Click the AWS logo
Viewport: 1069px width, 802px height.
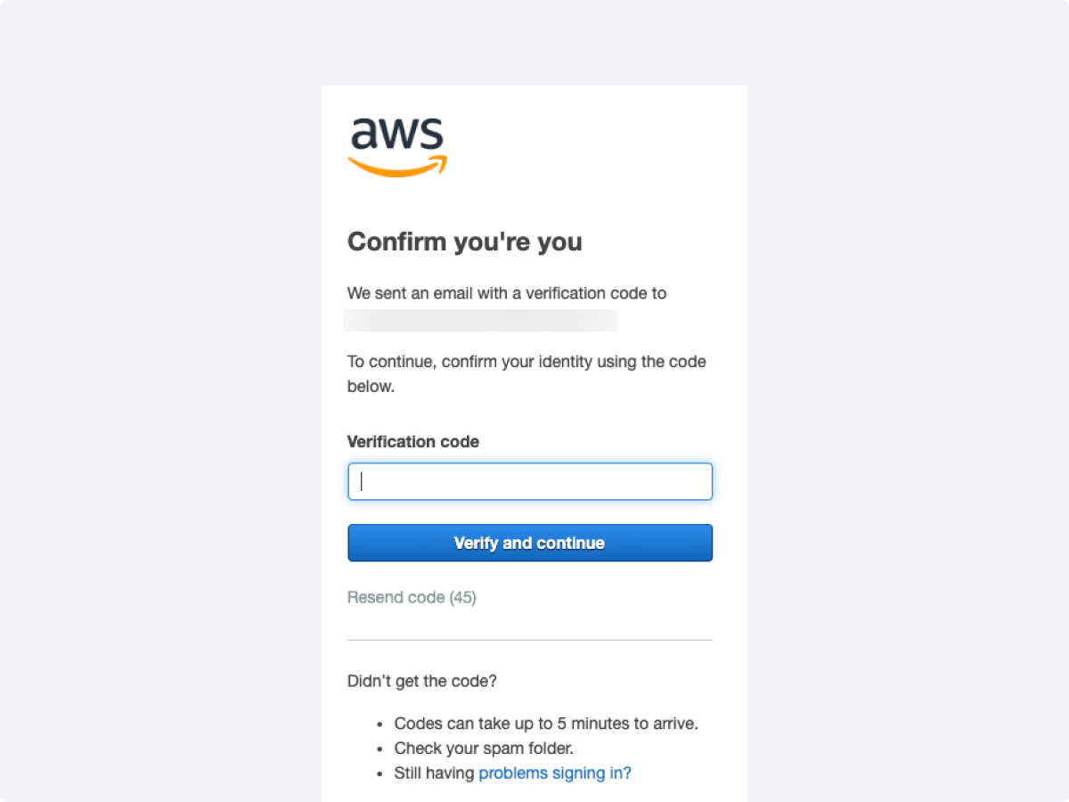396,143
